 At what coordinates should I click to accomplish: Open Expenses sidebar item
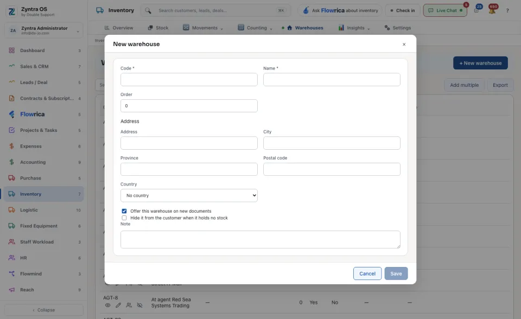click(44, 146)
